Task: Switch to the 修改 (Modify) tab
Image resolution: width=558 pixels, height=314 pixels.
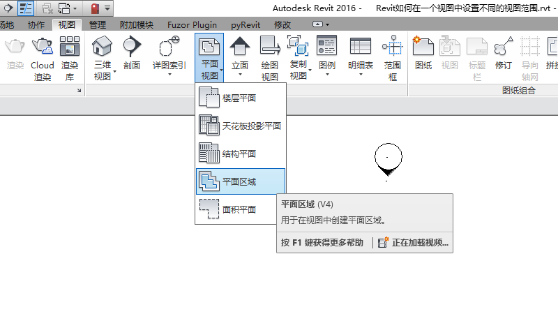Action: tap(282, 24)
